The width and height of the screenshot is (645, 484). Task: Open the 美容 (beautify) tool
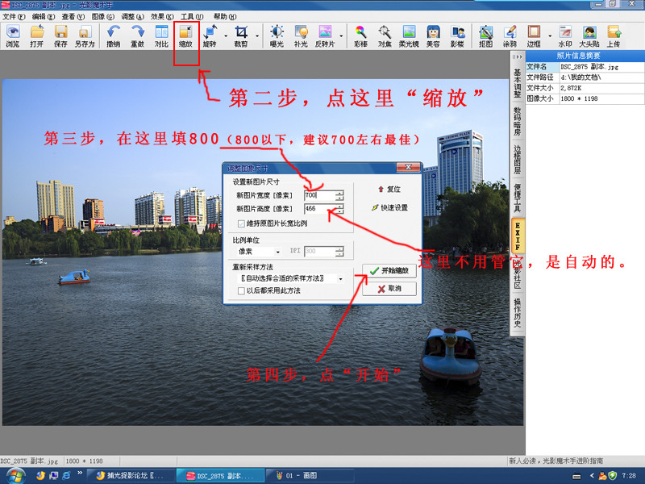pos(433,35)
